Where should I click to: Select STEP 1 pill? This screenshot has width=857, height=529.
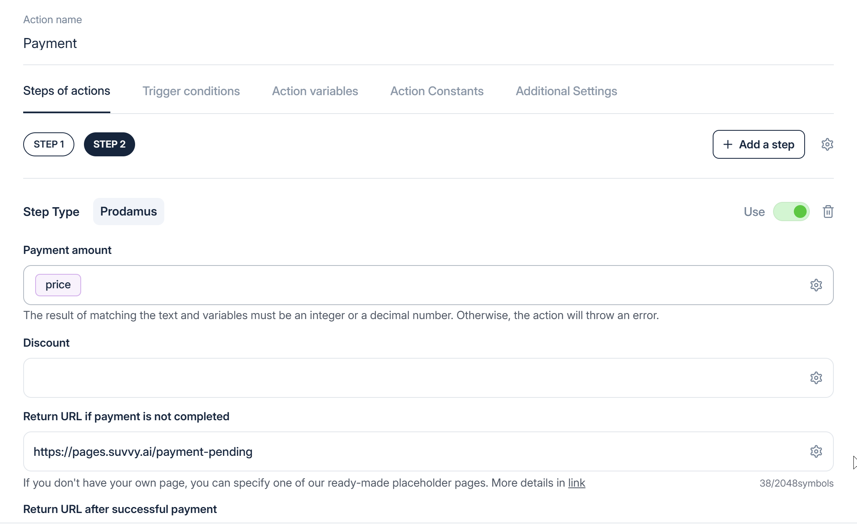[x=49, y=144]
